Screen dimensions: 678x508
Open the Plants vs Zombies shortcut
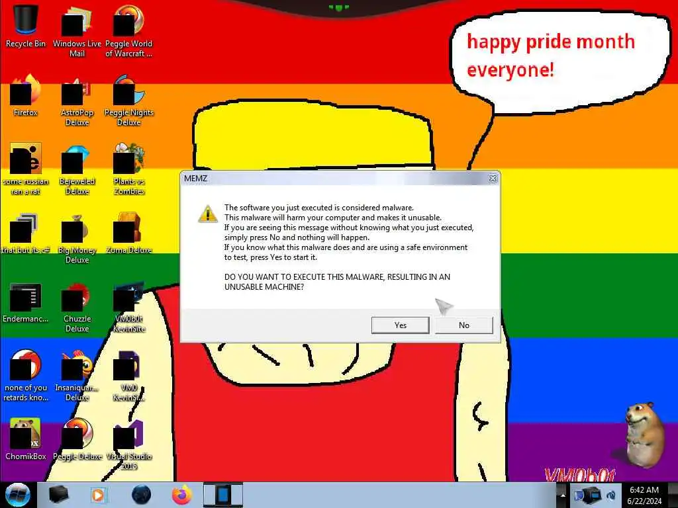(128, 169)
